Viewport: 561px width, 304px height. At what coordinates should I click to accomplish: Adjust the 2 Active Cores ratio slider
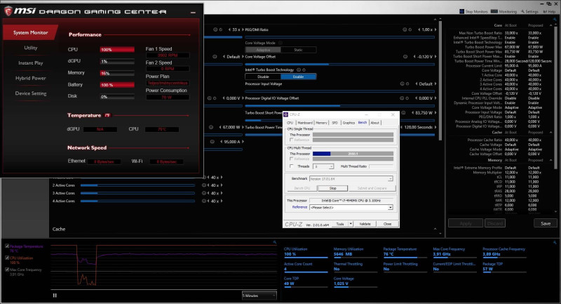click(x=137, y=185)
